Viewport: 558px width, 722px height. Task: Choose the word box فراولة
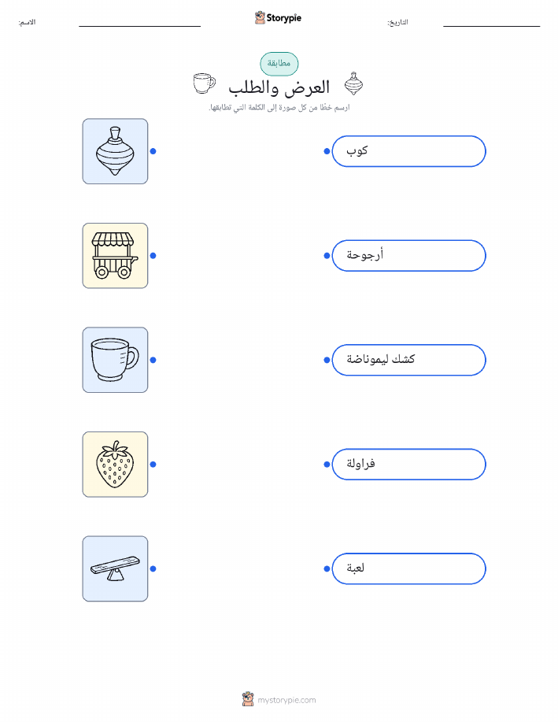(x=408, y=465)
